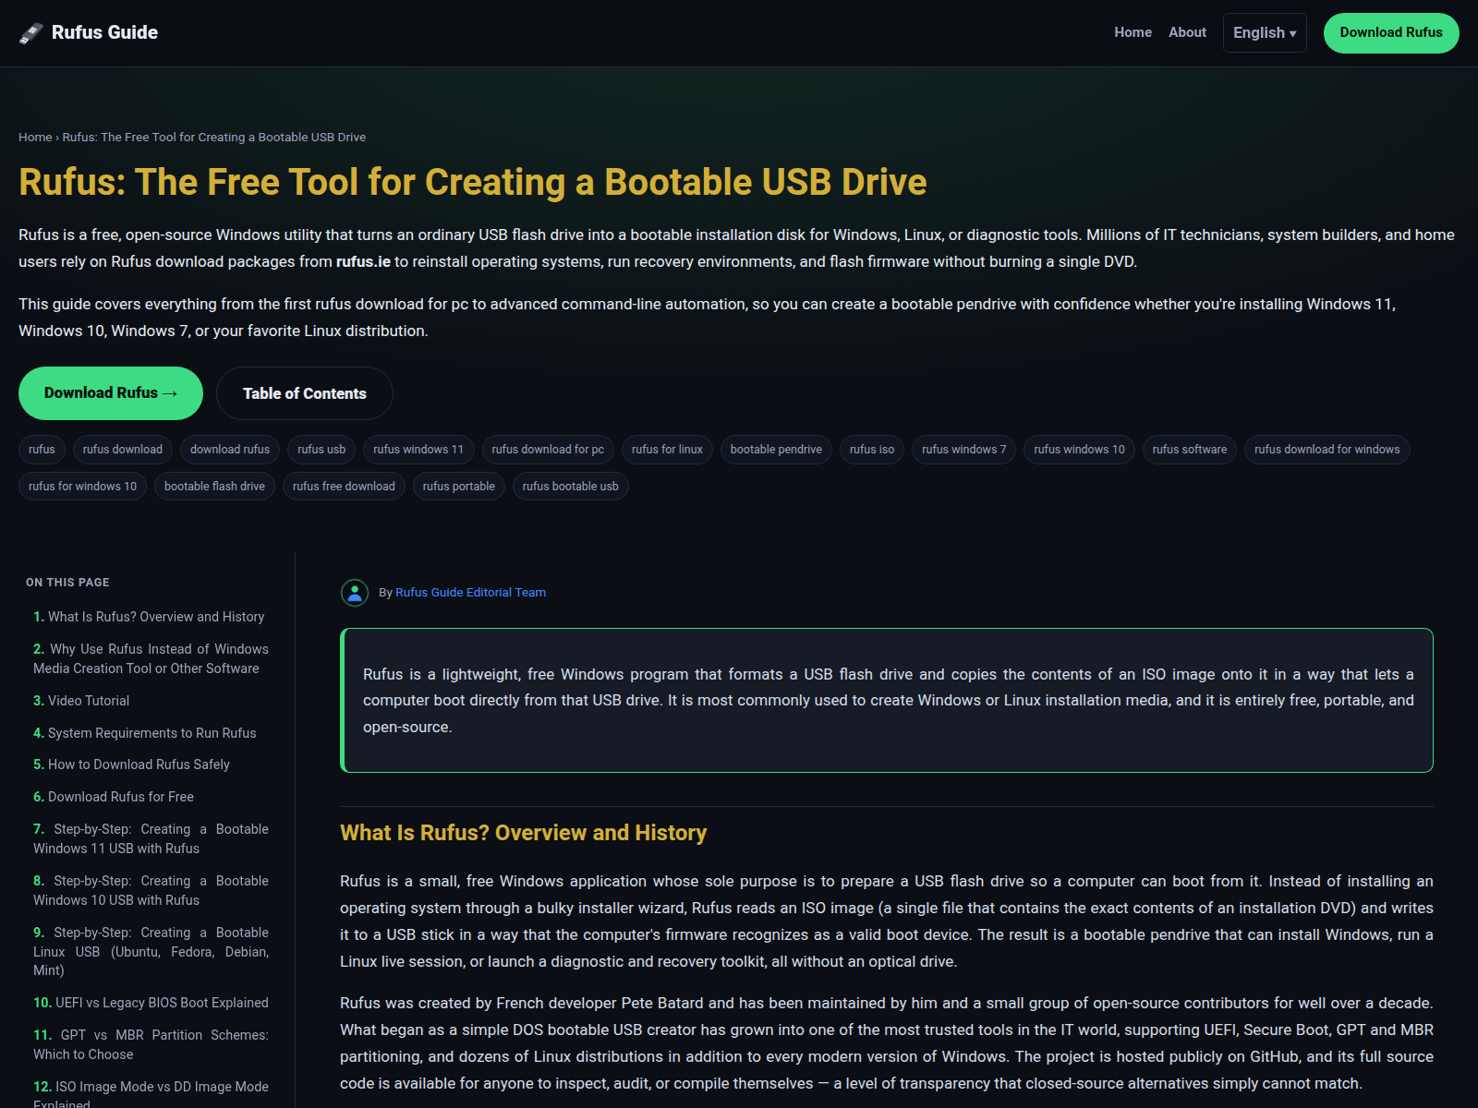Jump to 'Why Use Rufus Instead of Windows Media Creation Tool'
This screenshot has height=1108, width=1478.
pyautogui.click(x=151, y=659)
